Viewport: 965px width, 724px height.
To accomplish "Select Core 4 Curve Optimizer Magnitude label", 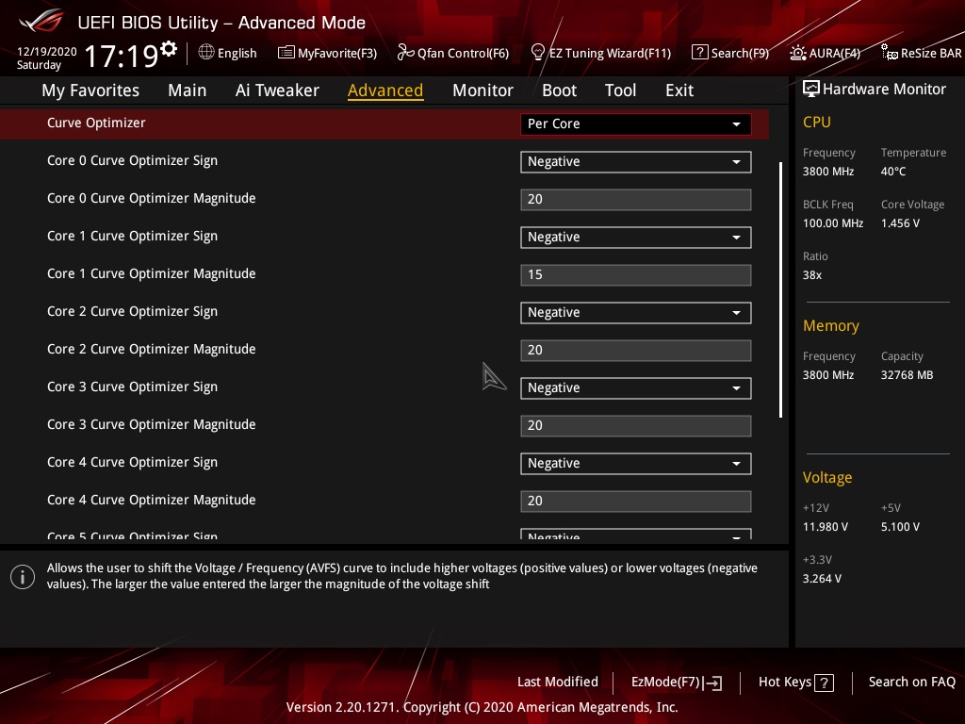I will (152, 500).
